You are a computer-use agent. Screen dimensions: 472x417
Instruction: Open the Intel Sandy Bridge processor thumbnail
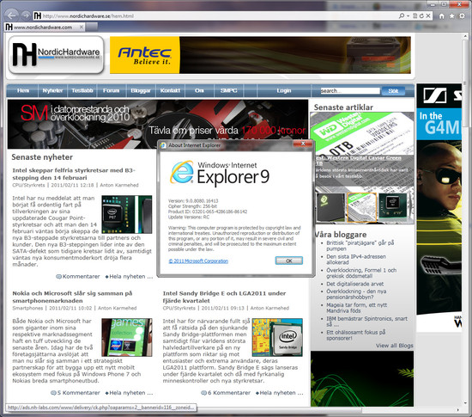[x=277, y=337]
